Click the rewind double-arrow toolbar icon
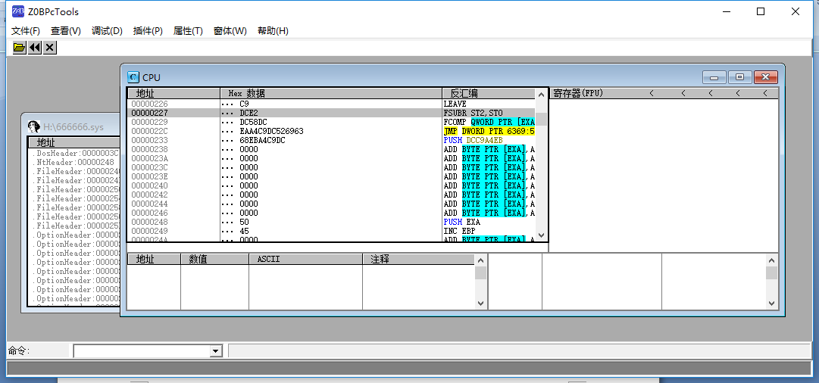This screenshot has height=383, width=819. 35,48
